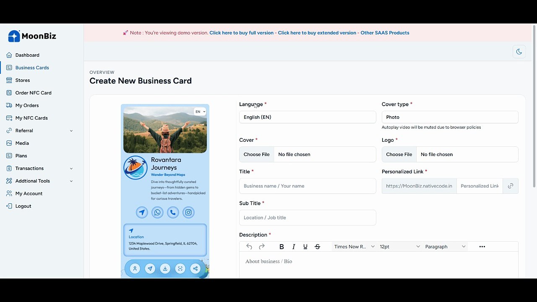Click the Stores shop icon
This screenshot has height=302, width=537.
tap(9, 80)
